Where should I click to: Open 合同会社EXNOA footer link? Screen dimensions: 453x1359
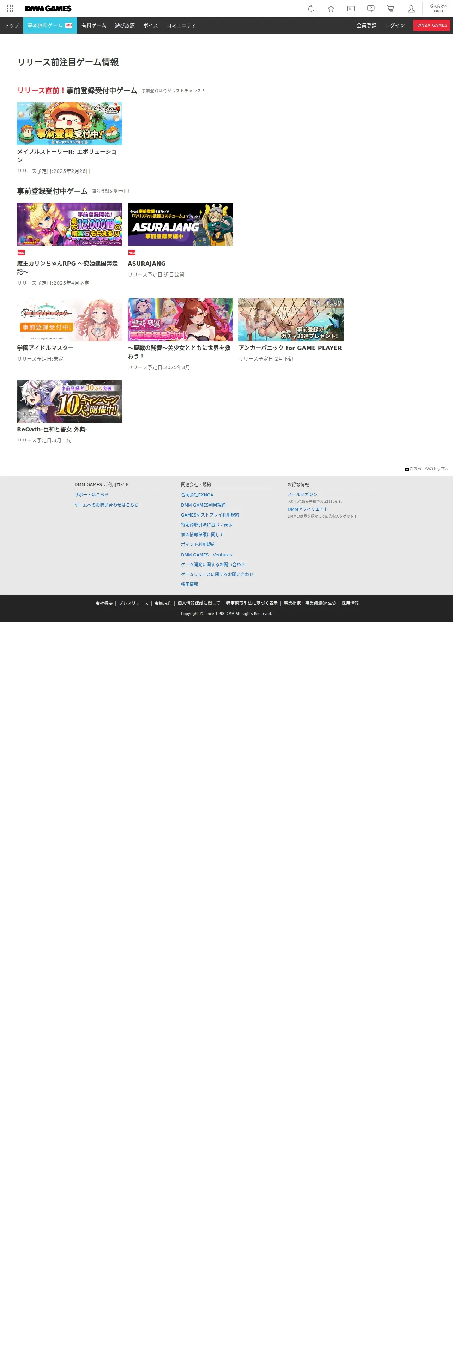(197, 495)
